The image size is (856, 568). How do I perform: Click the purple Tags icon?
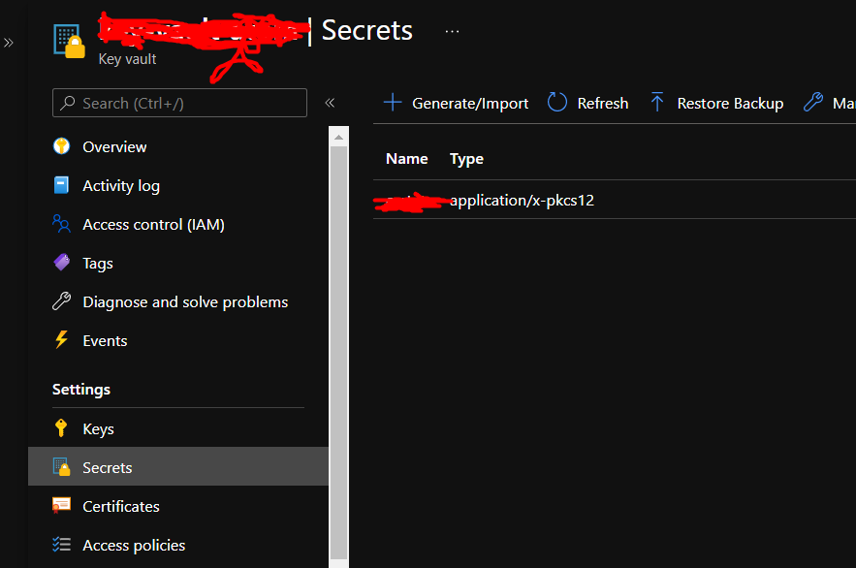(62, 263)
